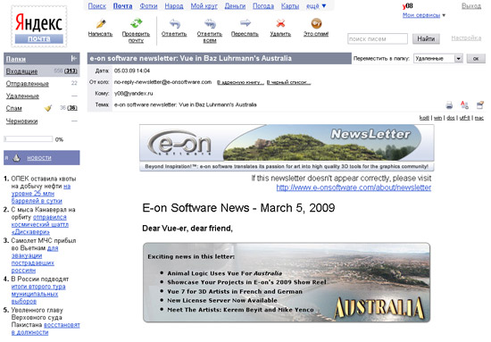Click the broom icon beside the Спам folder
Image resolution: width=491 pixels, height=342 pixels.
click(x=48, y=108)
